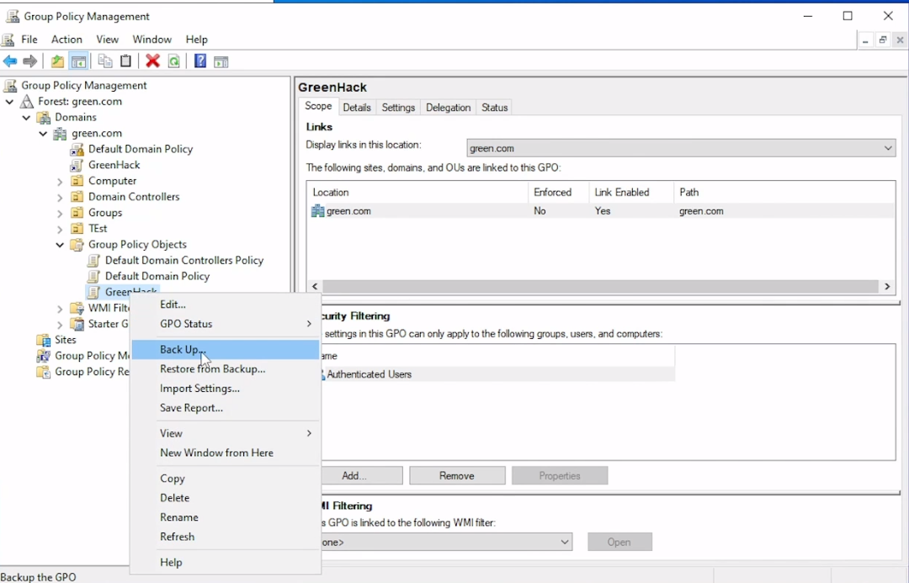
Task: Open the GPO Status submenu
Action: (225, 324)
